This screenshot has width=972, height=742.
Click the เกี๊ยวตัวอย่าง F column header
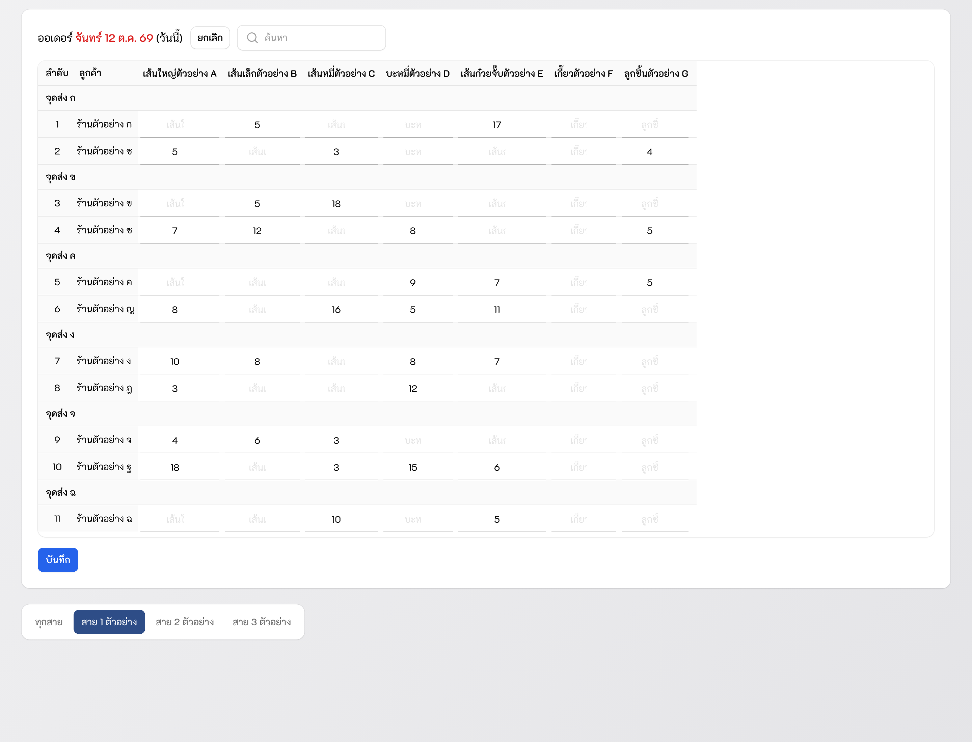tap(584, 73)
